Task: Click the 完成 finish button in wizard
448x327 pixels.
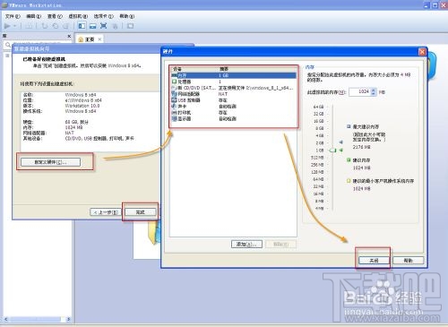Action: click(140, 212)
